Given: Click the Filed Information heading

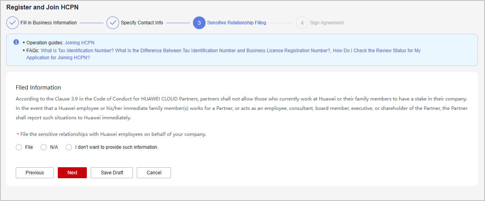Looking at the screenshot, I should pos(38,88).
